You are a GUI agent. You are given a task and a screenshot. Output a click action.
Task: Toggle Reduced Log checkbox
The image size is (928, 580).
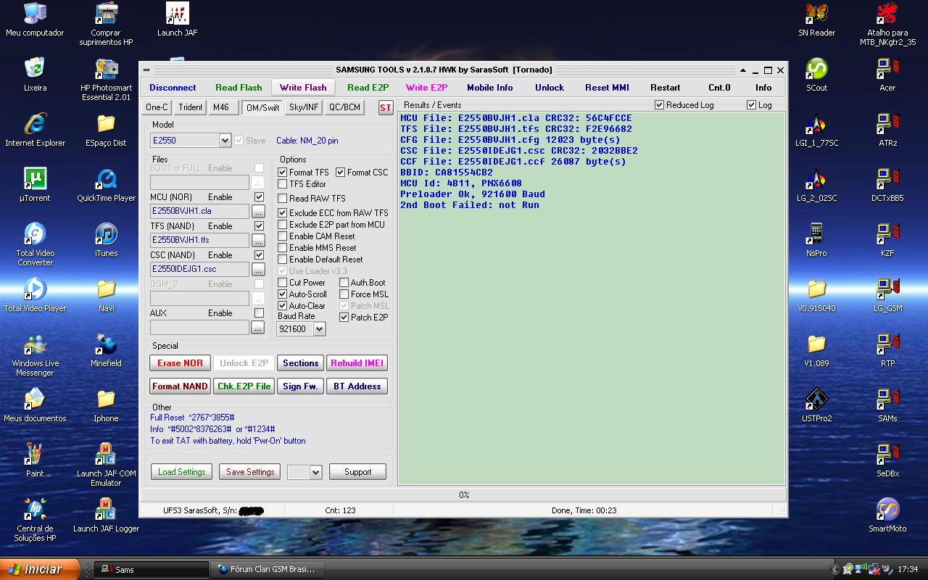659,105
